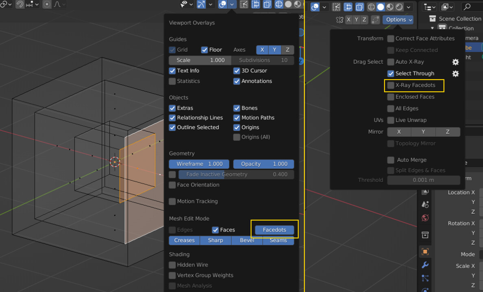Click the Facedots button
This screenshot has width=483, height=292.
click(274, 229)
